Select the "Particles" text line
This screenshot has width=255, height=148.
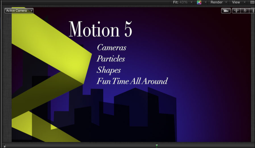click(111, 59)
